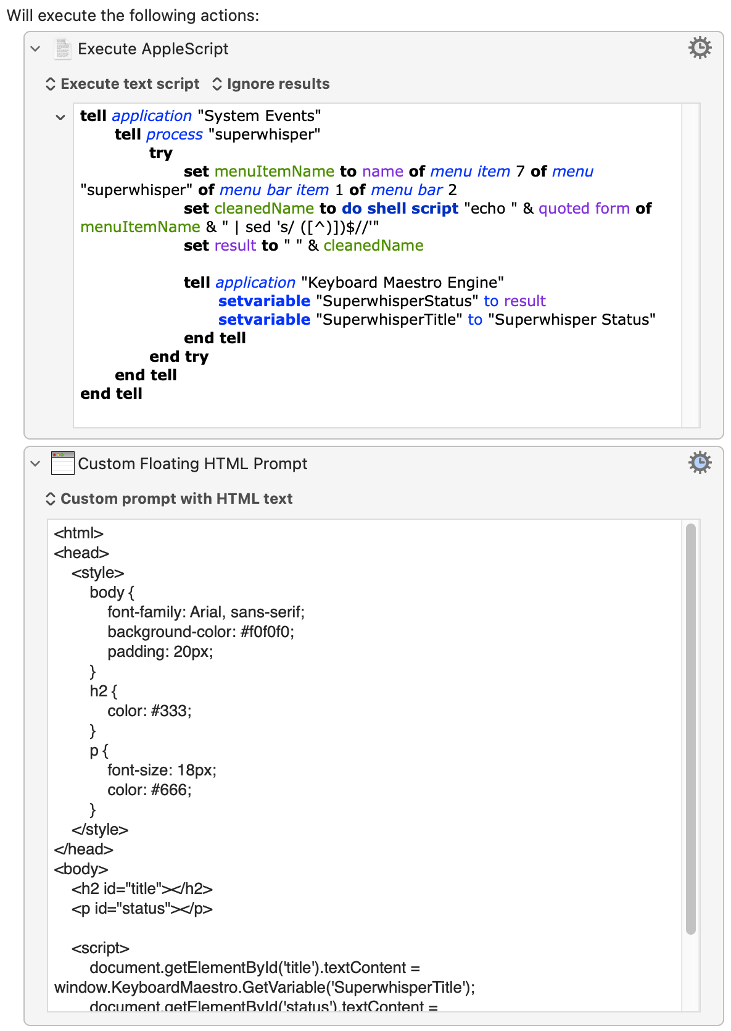Click the HTML prompt editor scrollbar
This screenshot has width=731, height=1031.
pyautogui.click(x=690, y=728)
